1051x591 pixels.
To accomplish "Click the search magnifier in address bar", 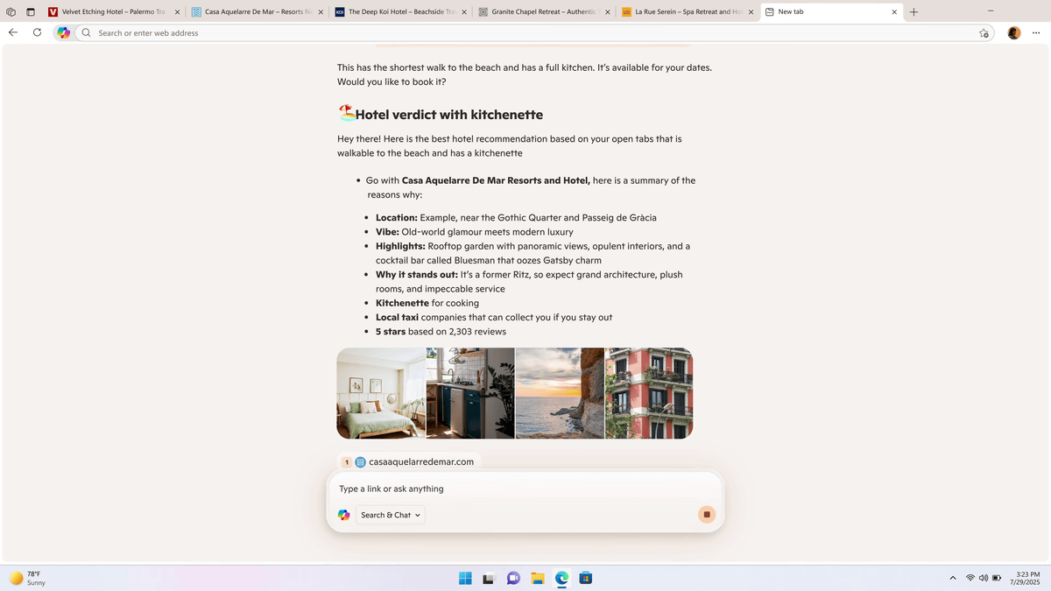I will tap(86, 32).
